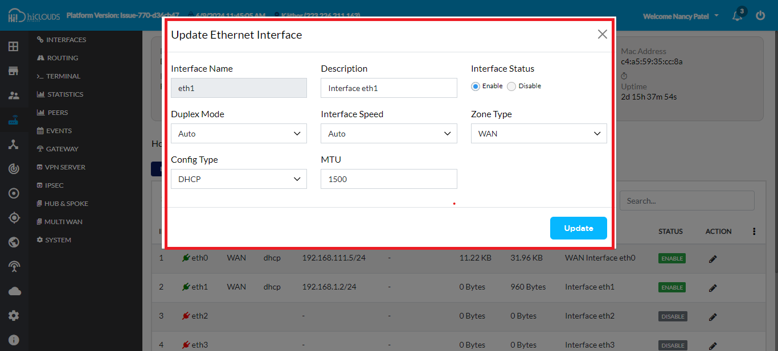The image size is (778, 351).
Task: Open PEERS menu item
Action: [52, 113]
